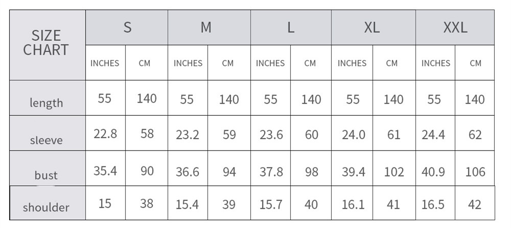Select the S size column header
The height and width of the screenshot is (228, 511).
(x=127, y=28)
